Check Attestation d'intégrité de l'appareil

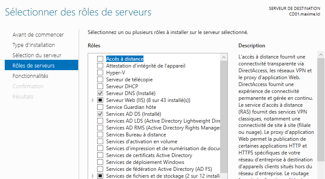(x=100, y=66)
